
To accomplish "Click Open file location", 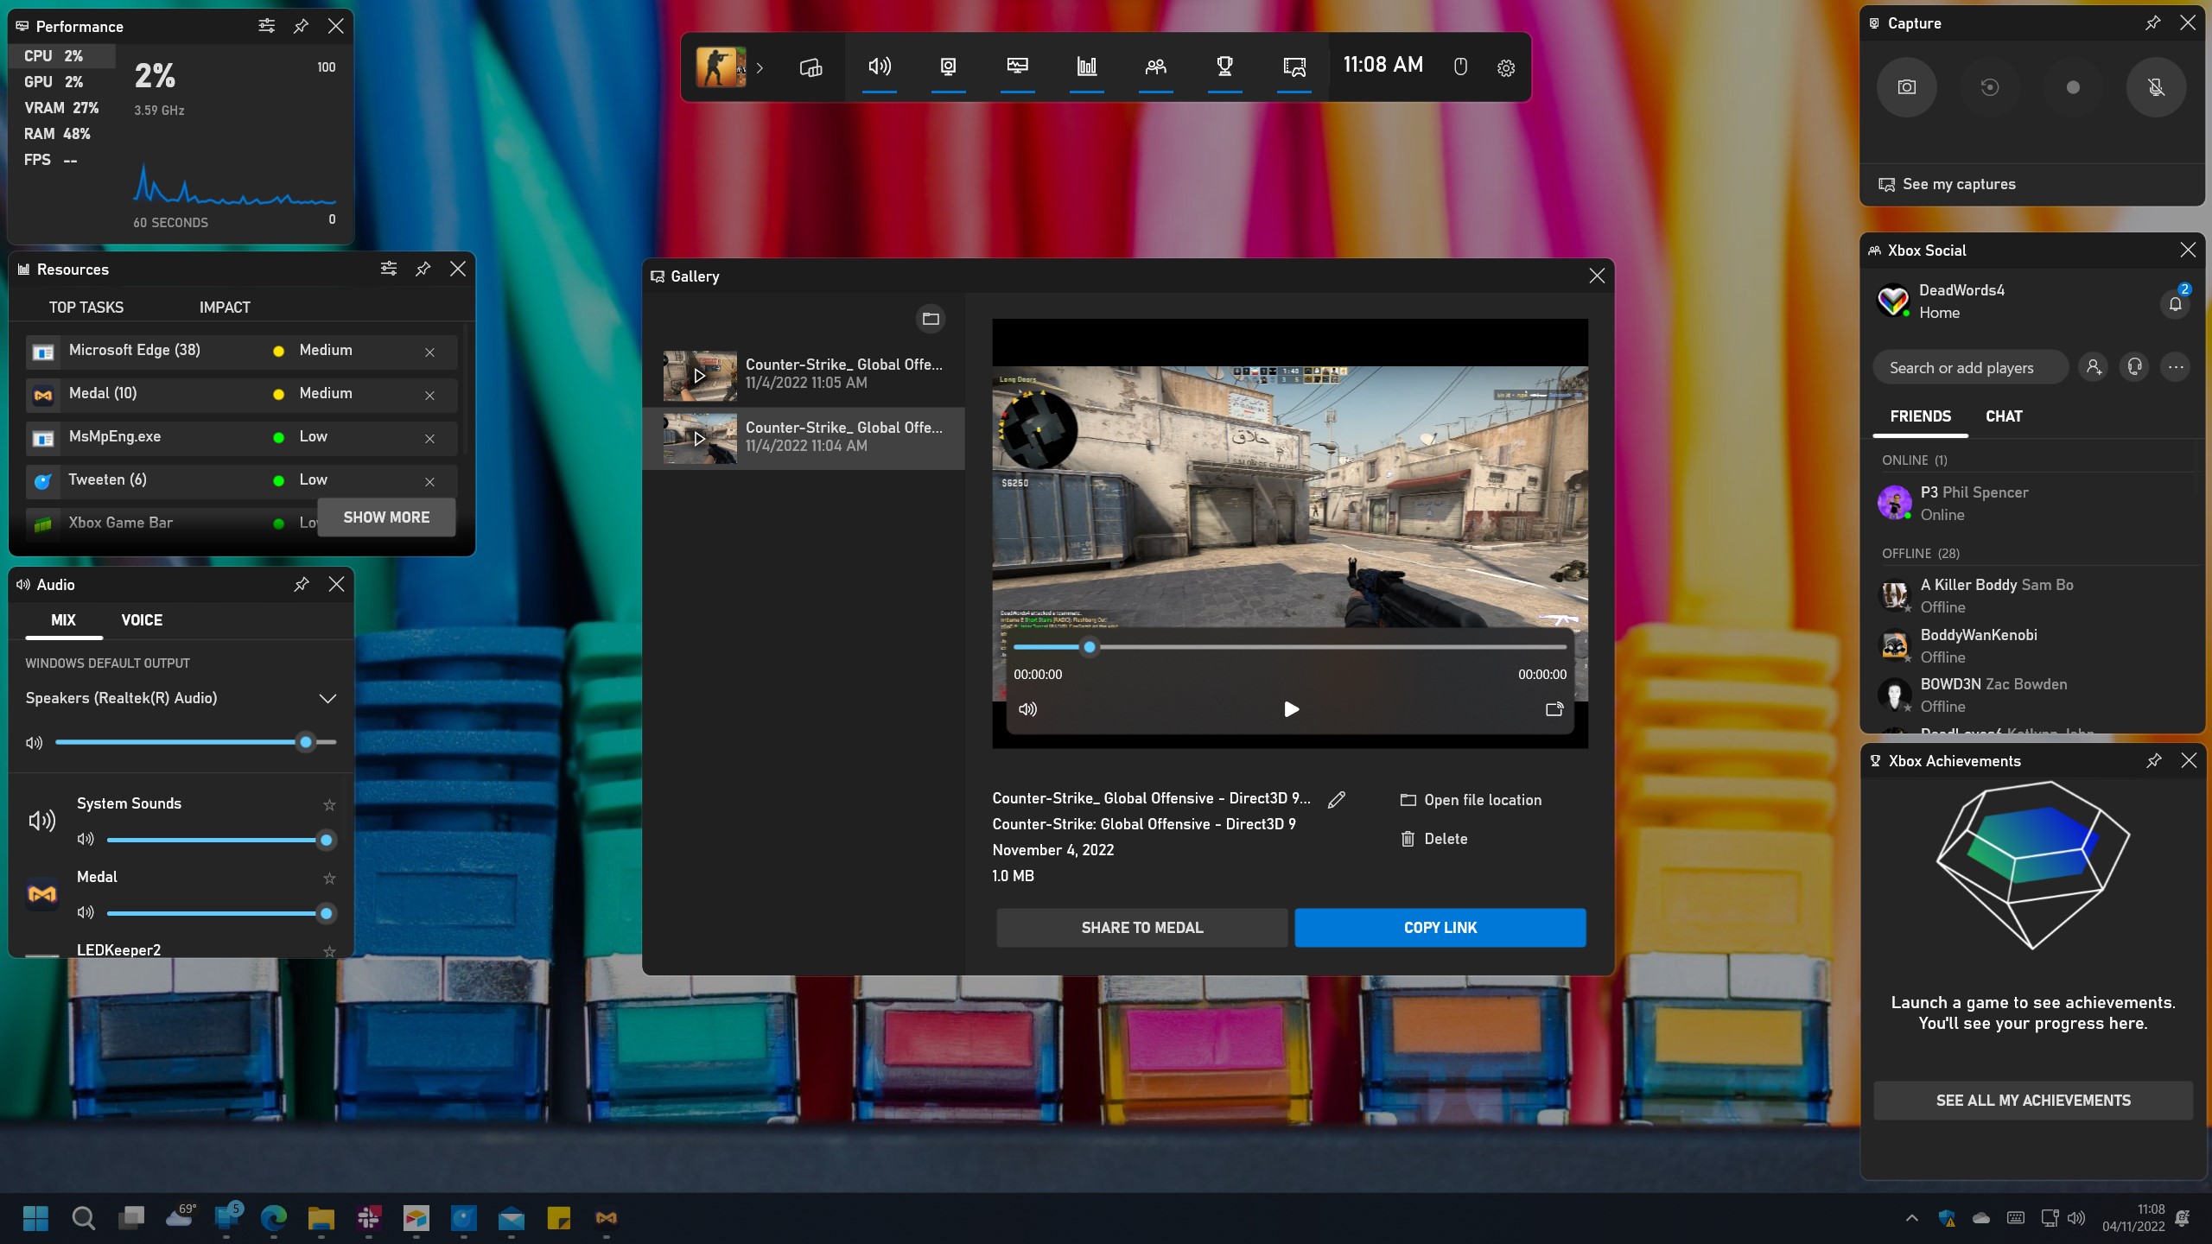I will 1471,800.
